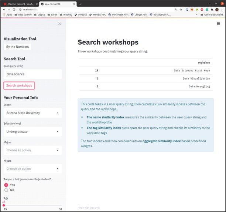The image size is (226, 212).
Task: Open the Education level dropdown
Action: (33, 132)
